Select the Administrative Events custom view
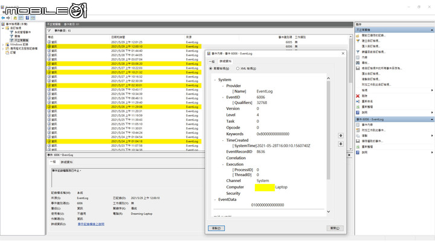The width and height of the screenshot is (435, 245). (23, 32)
